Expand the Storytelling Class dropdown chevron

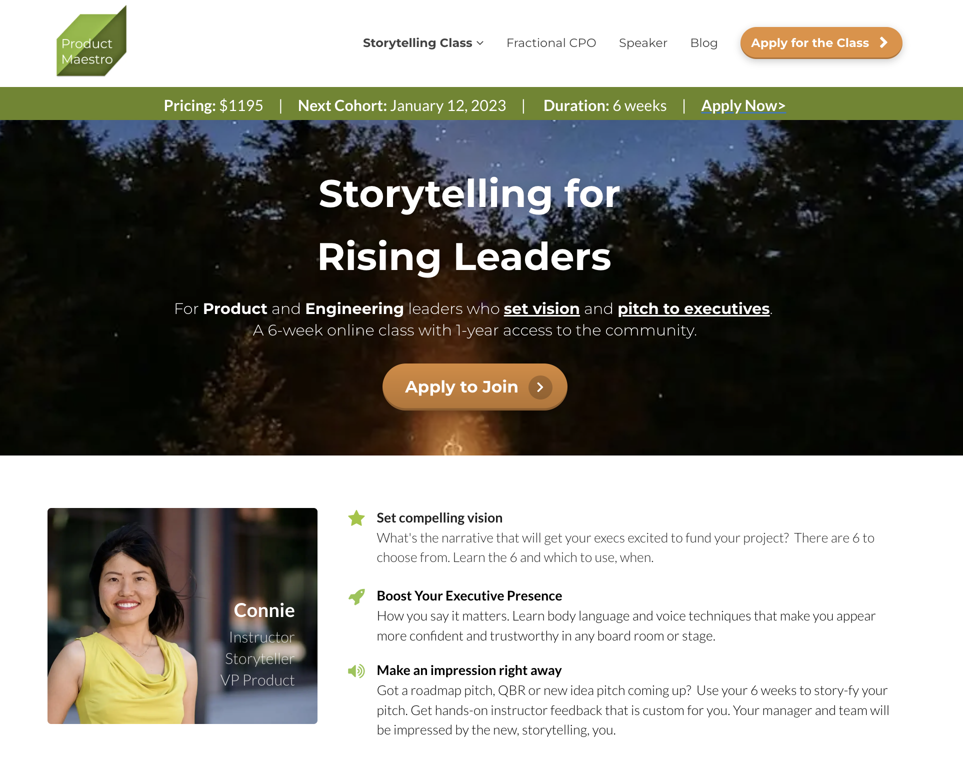point(480,43)
